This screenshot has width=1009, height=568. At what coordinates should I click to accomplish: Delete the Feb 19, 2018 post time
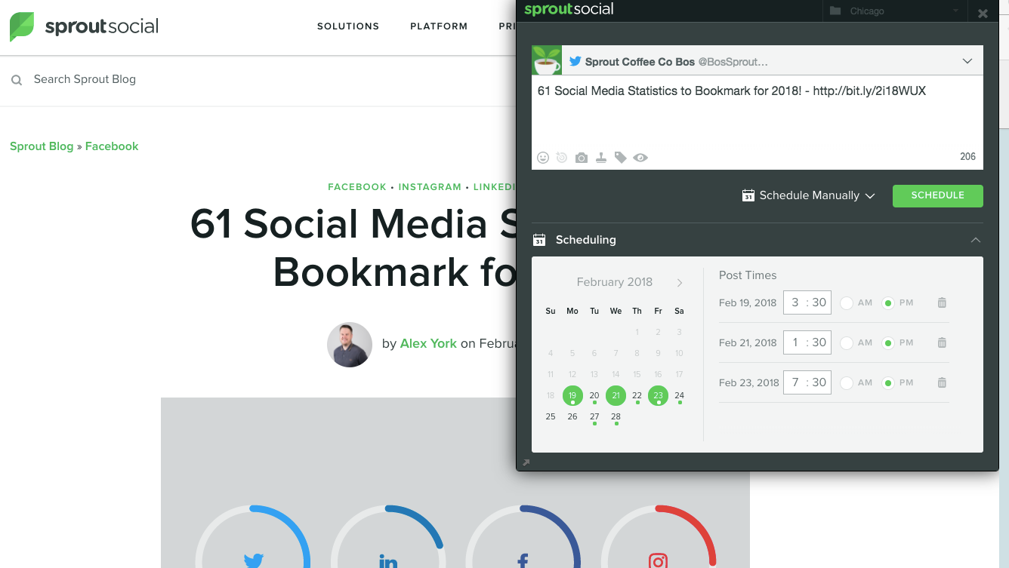pyautogui.click(x=942, y=302)
